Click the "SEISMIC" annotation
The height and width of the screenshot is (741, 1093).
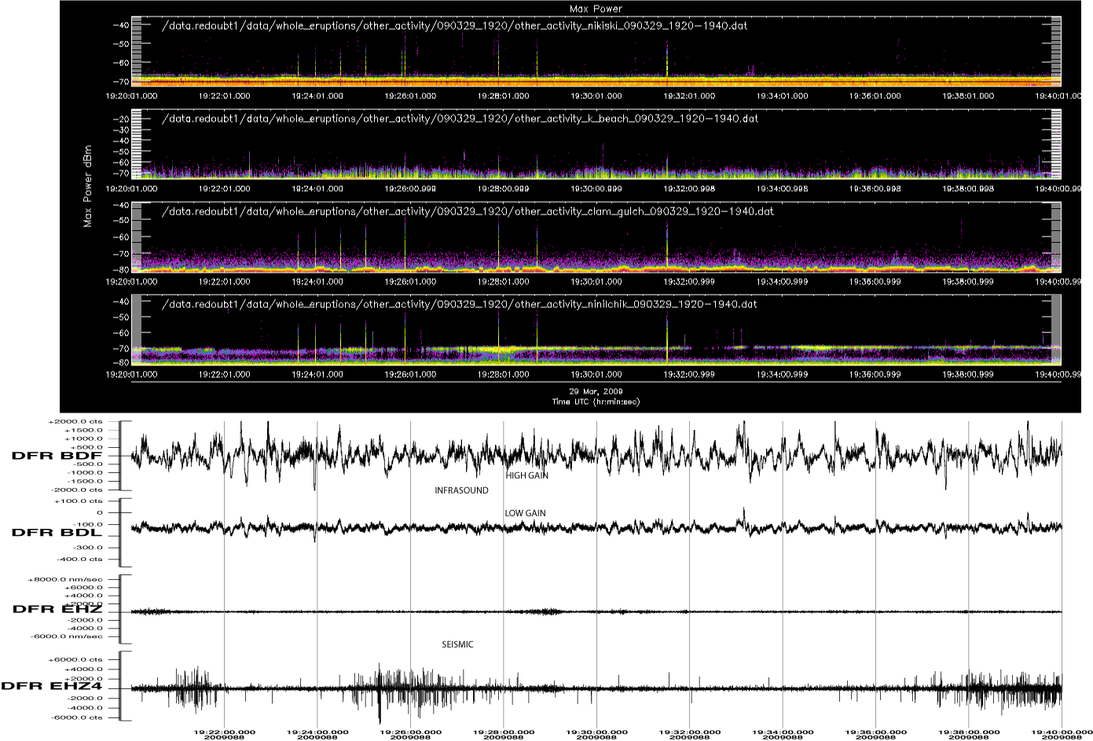457,644
